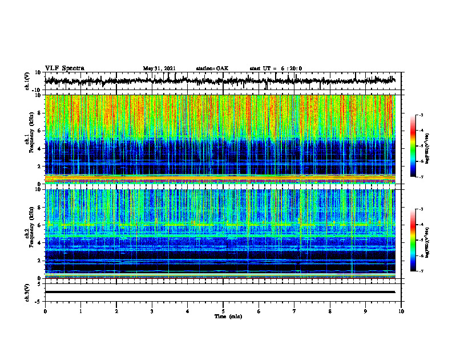Click the "7" tick on the Time axis

click(x=294, y=311)
